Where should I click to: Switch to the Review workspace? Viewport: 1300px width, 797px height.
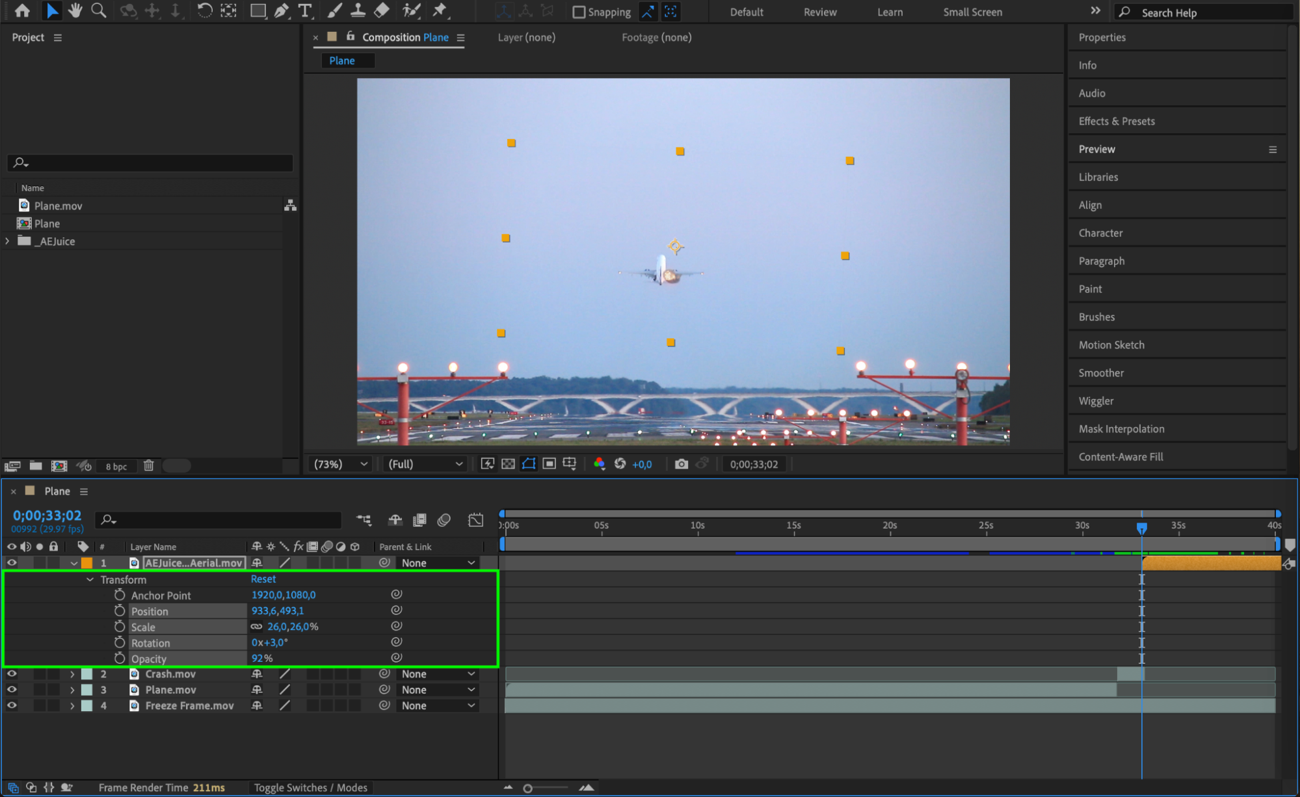pos(819,12)
